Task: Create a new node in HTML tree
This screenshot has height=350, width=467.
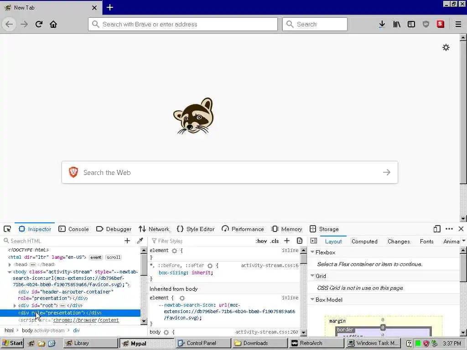Action: 127,241
